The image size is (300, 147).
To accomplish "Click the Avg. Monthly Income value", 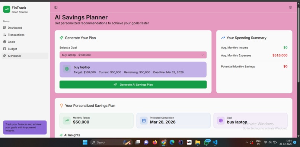I will pyautogui.click(x=285, y=48).
